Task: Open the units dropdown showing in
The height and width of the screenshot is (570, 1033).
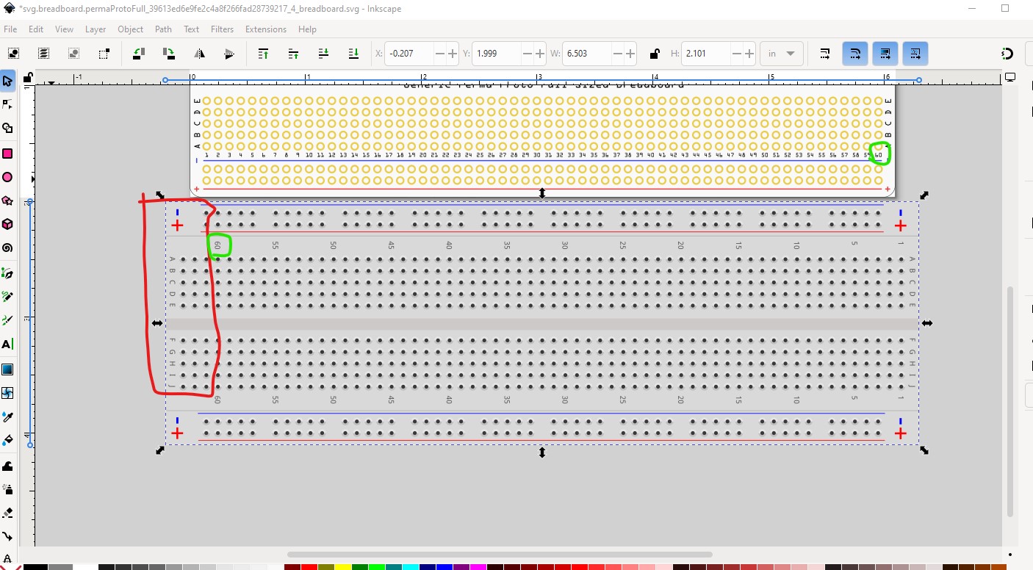Action: (782, 54)
